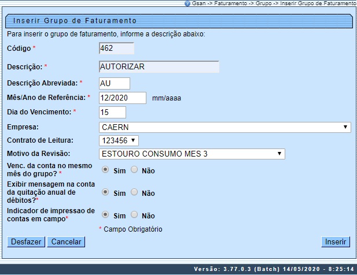Choose Não for exibir mensagem de quitação anual
The image size is (357, 275).
click(x=134, y=192)
